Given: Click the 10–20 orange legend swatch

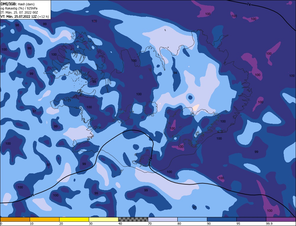Looking at the screenshot, I should (45, 219).
